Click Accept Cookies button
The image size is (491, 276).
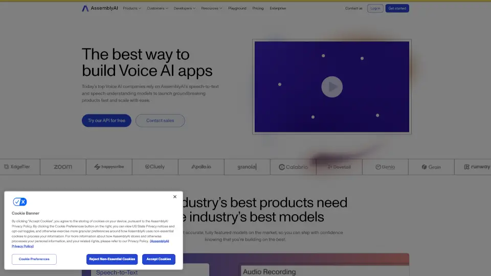(x=159, y=259)
